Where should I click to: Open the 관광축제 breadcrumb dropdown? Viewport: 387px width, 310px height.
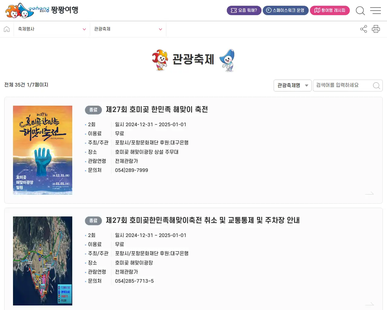(128, 29)
